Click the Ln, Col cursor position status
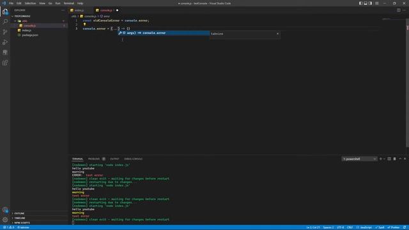Image resolution: width=409 pixels, height=230 pixels. click(313, 227)
